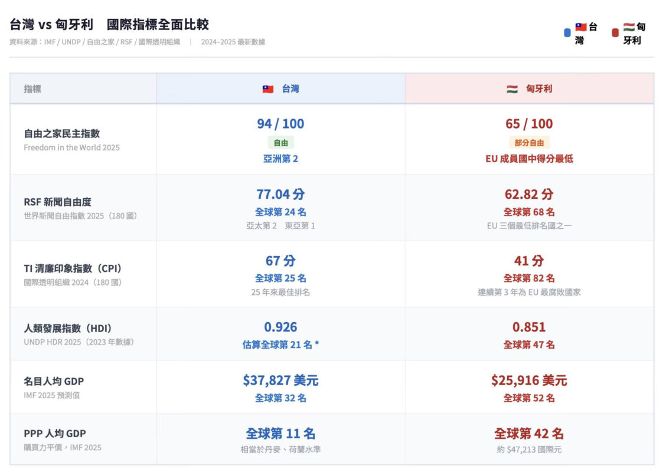Screen dimensions: 663x472
Task: Select the 匈牙利 column header text
Action: pyautogui.click(x=539, y=89)
